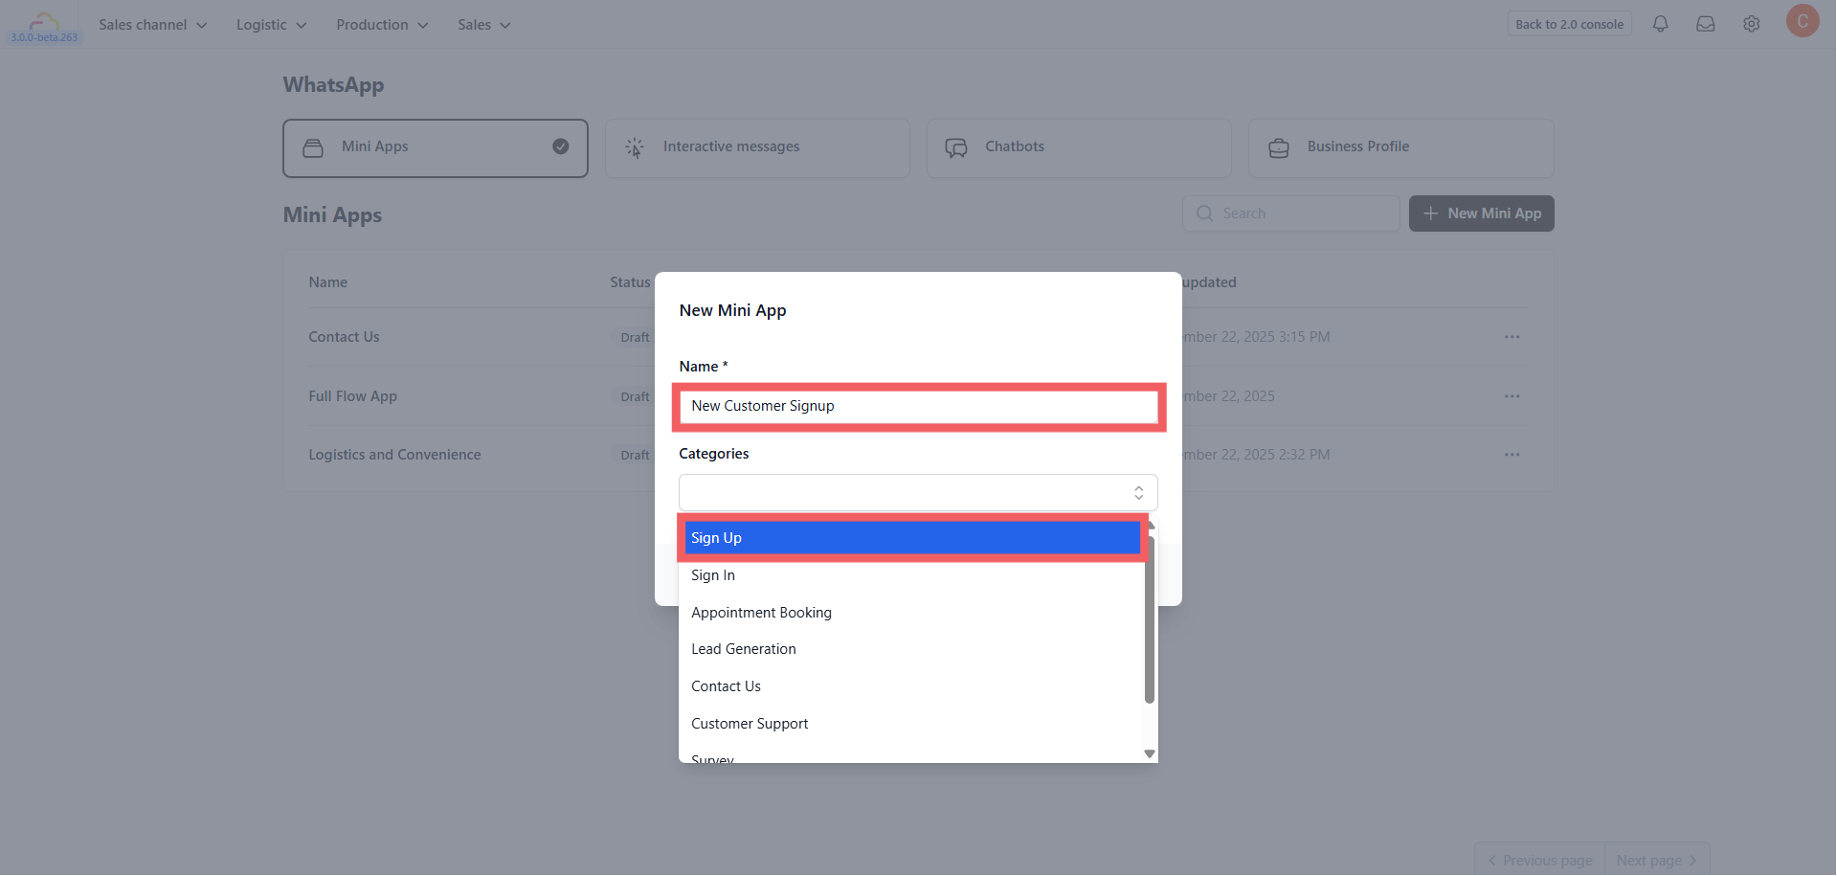Viewport: 1837px width, 876px height.
Task: Click the Name field with New Customer Signup
Action: tap(918, 406)
